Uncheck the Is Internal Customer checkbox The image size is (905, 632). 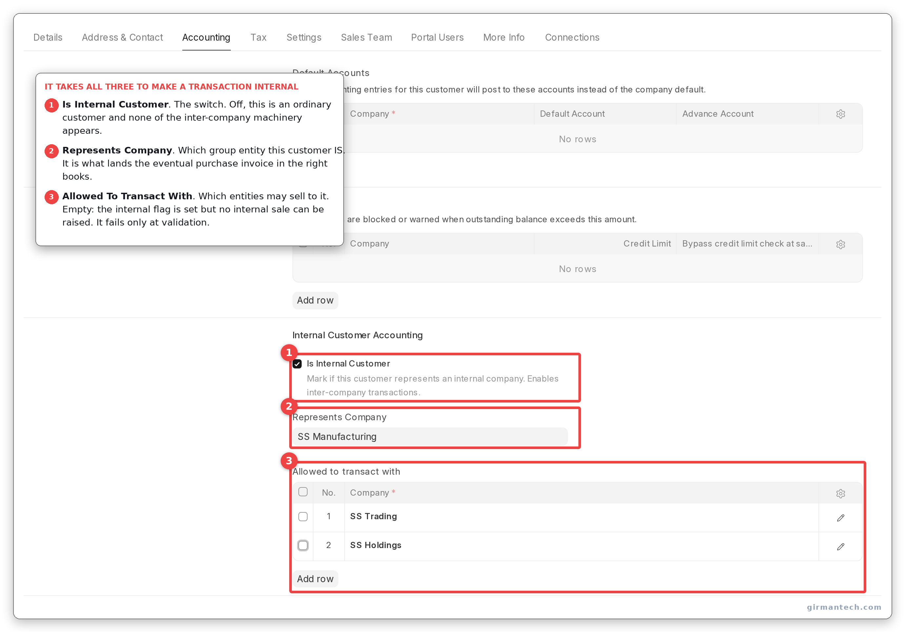[297, 364]
